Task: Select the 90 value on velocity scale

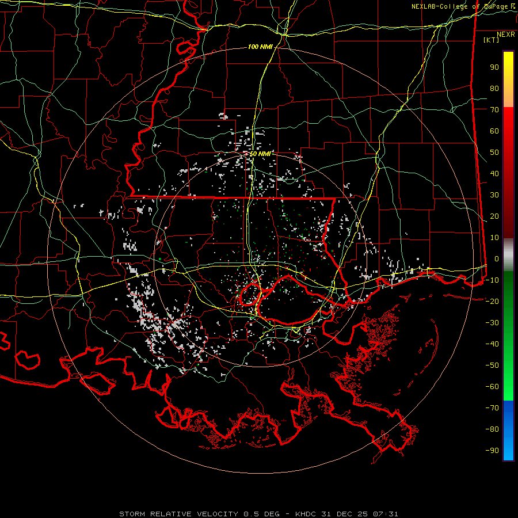Action: pyautogui.click(x=494, y=67)
